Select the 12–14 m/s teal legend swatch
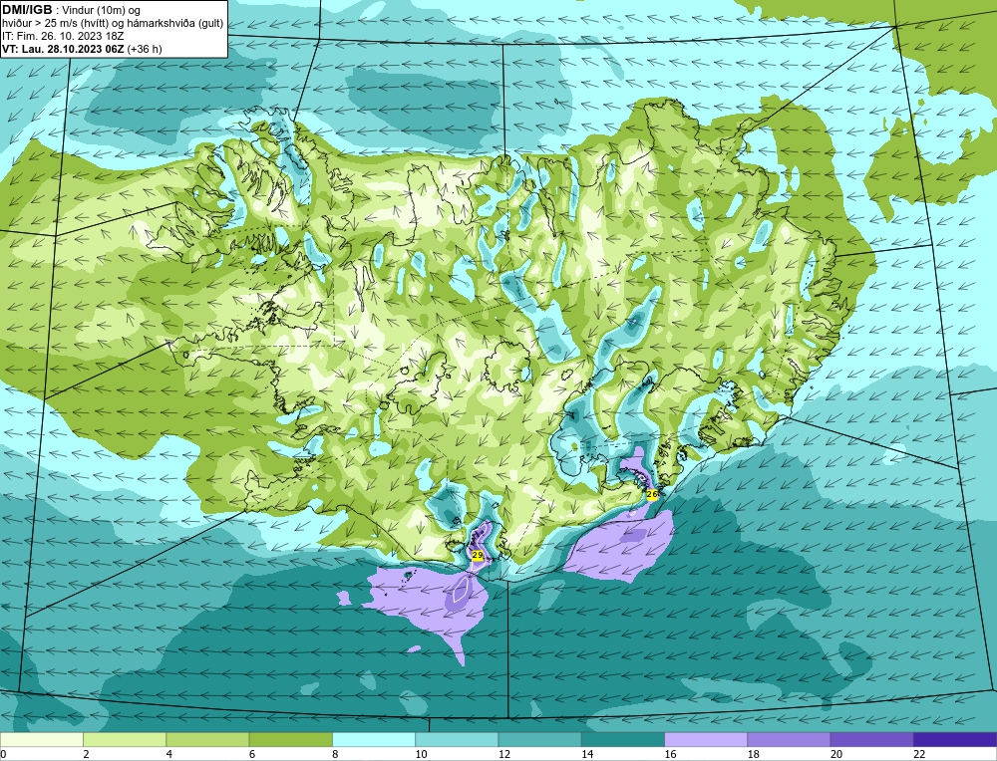 [x=539, y=740]
